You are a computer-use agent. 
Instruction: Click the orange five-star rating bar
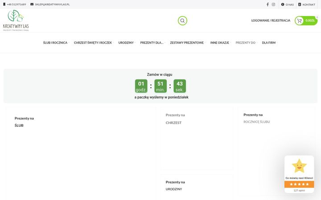(x=299, y=184)
